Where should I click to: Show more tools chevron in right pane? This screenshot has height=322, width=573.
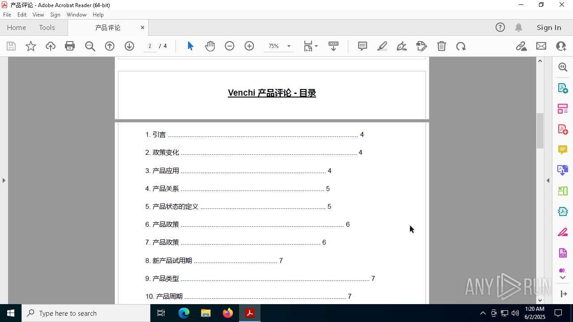click(563, 277)
